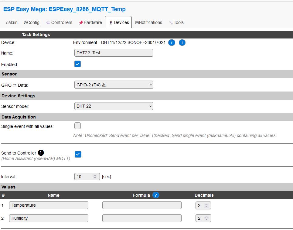
Task: Open the device help question-mark icon
Action: (172, 42)
